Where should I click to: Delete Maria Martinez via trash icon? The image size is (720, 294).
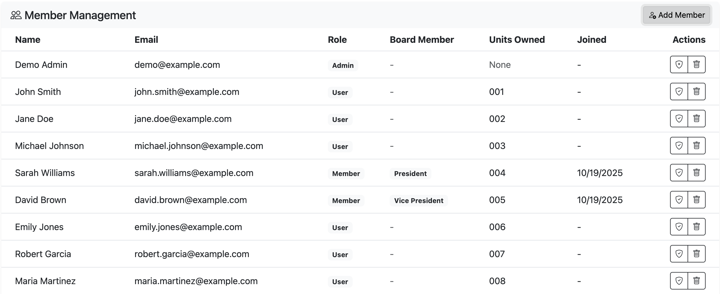pos(696,281)
